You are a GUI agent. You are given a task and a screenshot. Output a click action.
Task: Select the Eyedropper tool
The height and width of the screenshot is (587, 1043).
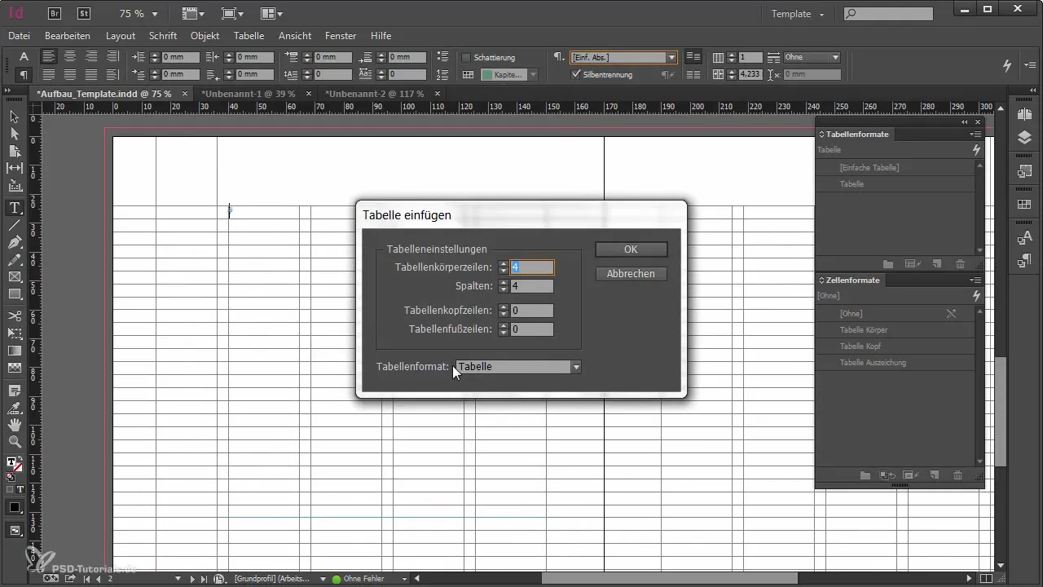[x=15, y=408]
